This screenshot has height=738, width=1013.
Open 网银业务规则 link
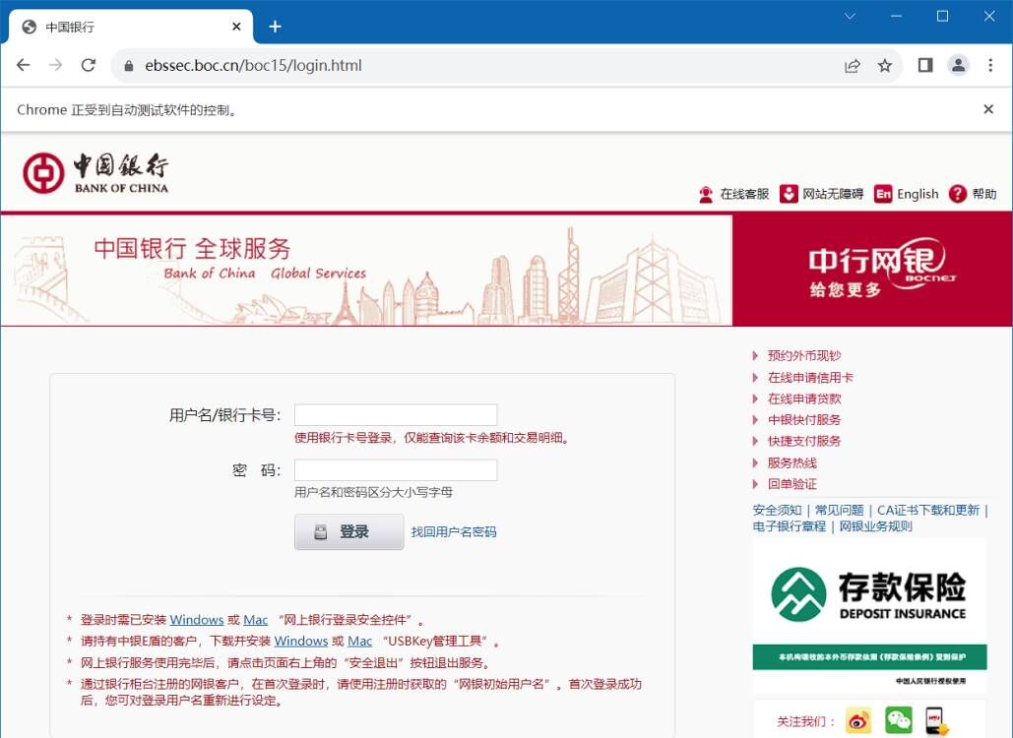(x=875, y=526)
